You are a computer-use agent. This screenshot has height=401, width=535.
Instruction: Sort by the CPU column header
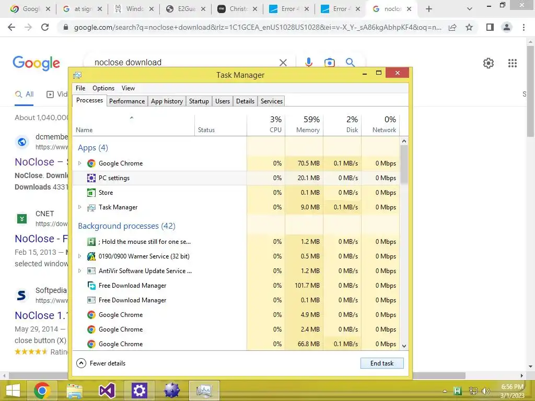266,124
